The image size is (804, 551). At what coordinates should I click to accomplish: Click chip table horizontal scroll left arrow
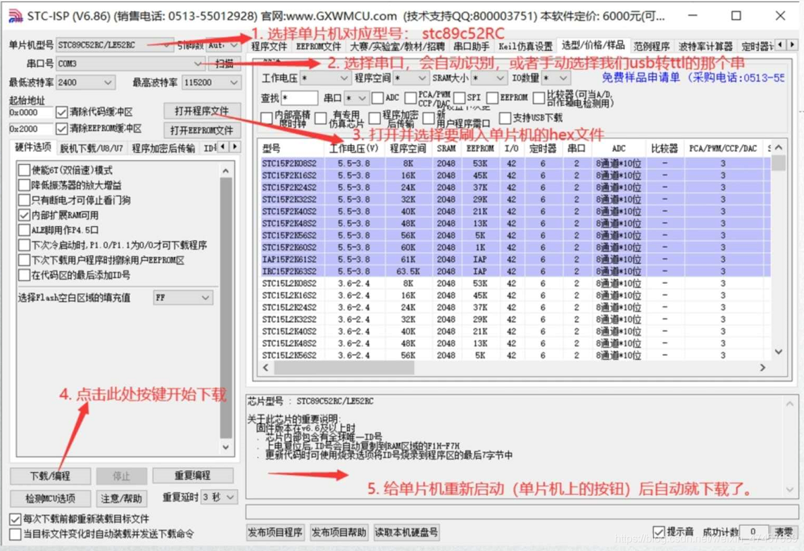[266, 367]
